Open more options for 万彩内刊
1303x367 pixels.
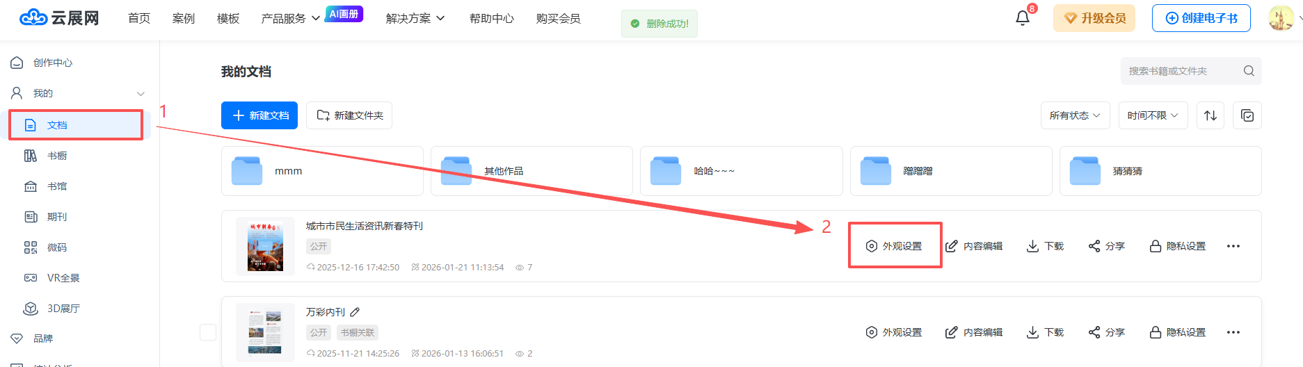[1233, 332]
